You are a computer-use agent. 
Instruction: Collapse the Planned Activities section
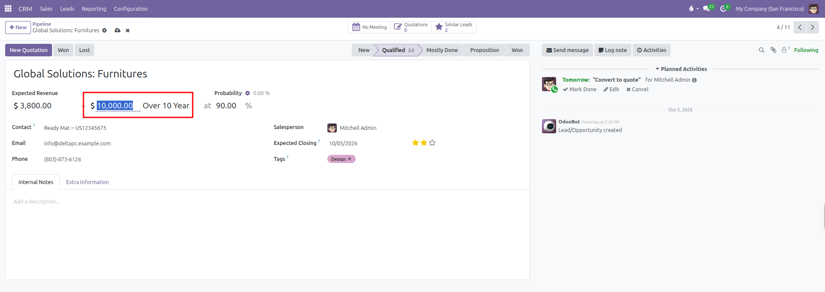click(681, 69)
